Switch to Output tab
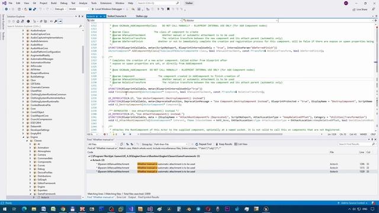Viewport: 379px width, 213px height. [x=132, y=197]
